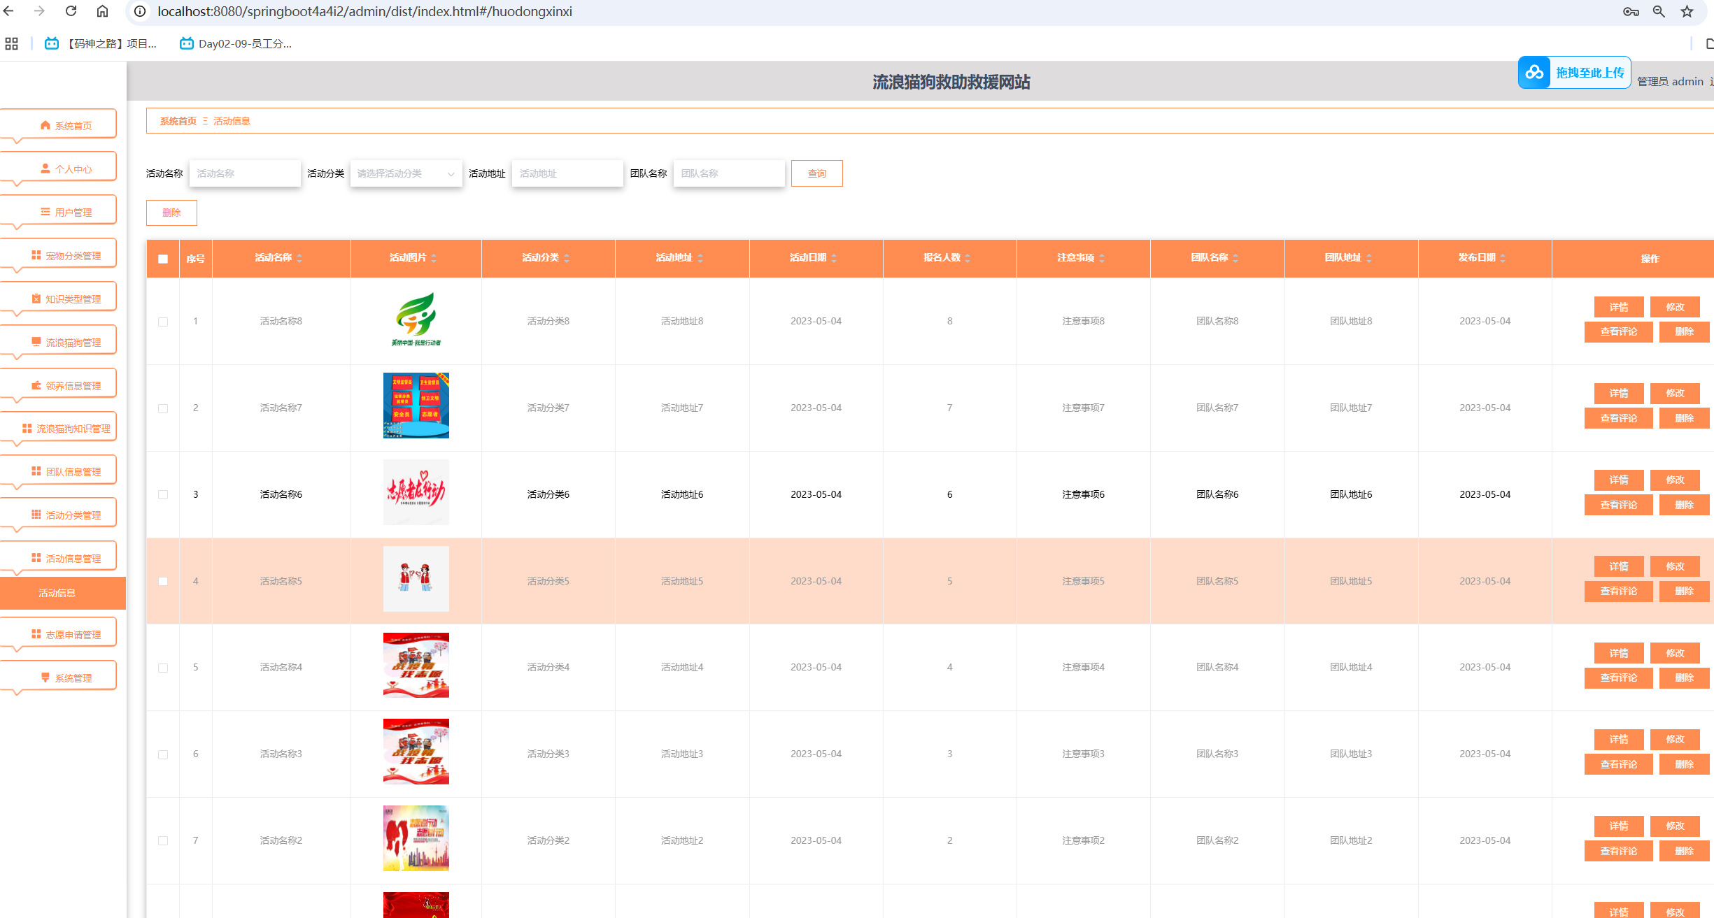Click 删除 for 活动名称5 row
Screen dimensions: 1714x918
coord(1684,591)
